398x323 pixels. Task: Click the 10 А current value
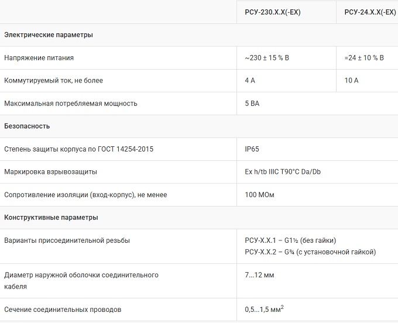point(352,80)
